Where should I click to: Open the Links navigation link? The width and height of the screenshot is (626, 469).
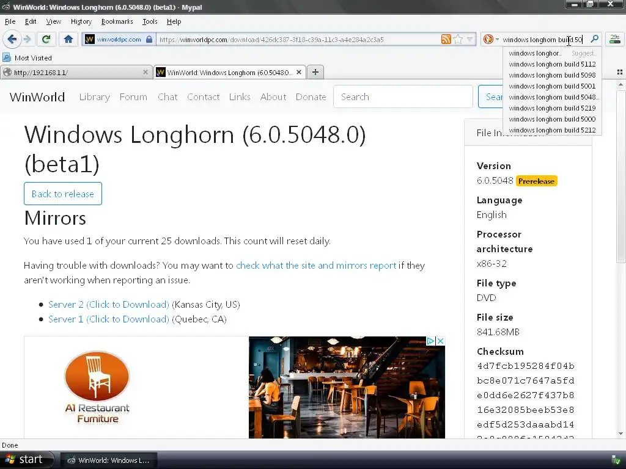click(x=240, y=97)
